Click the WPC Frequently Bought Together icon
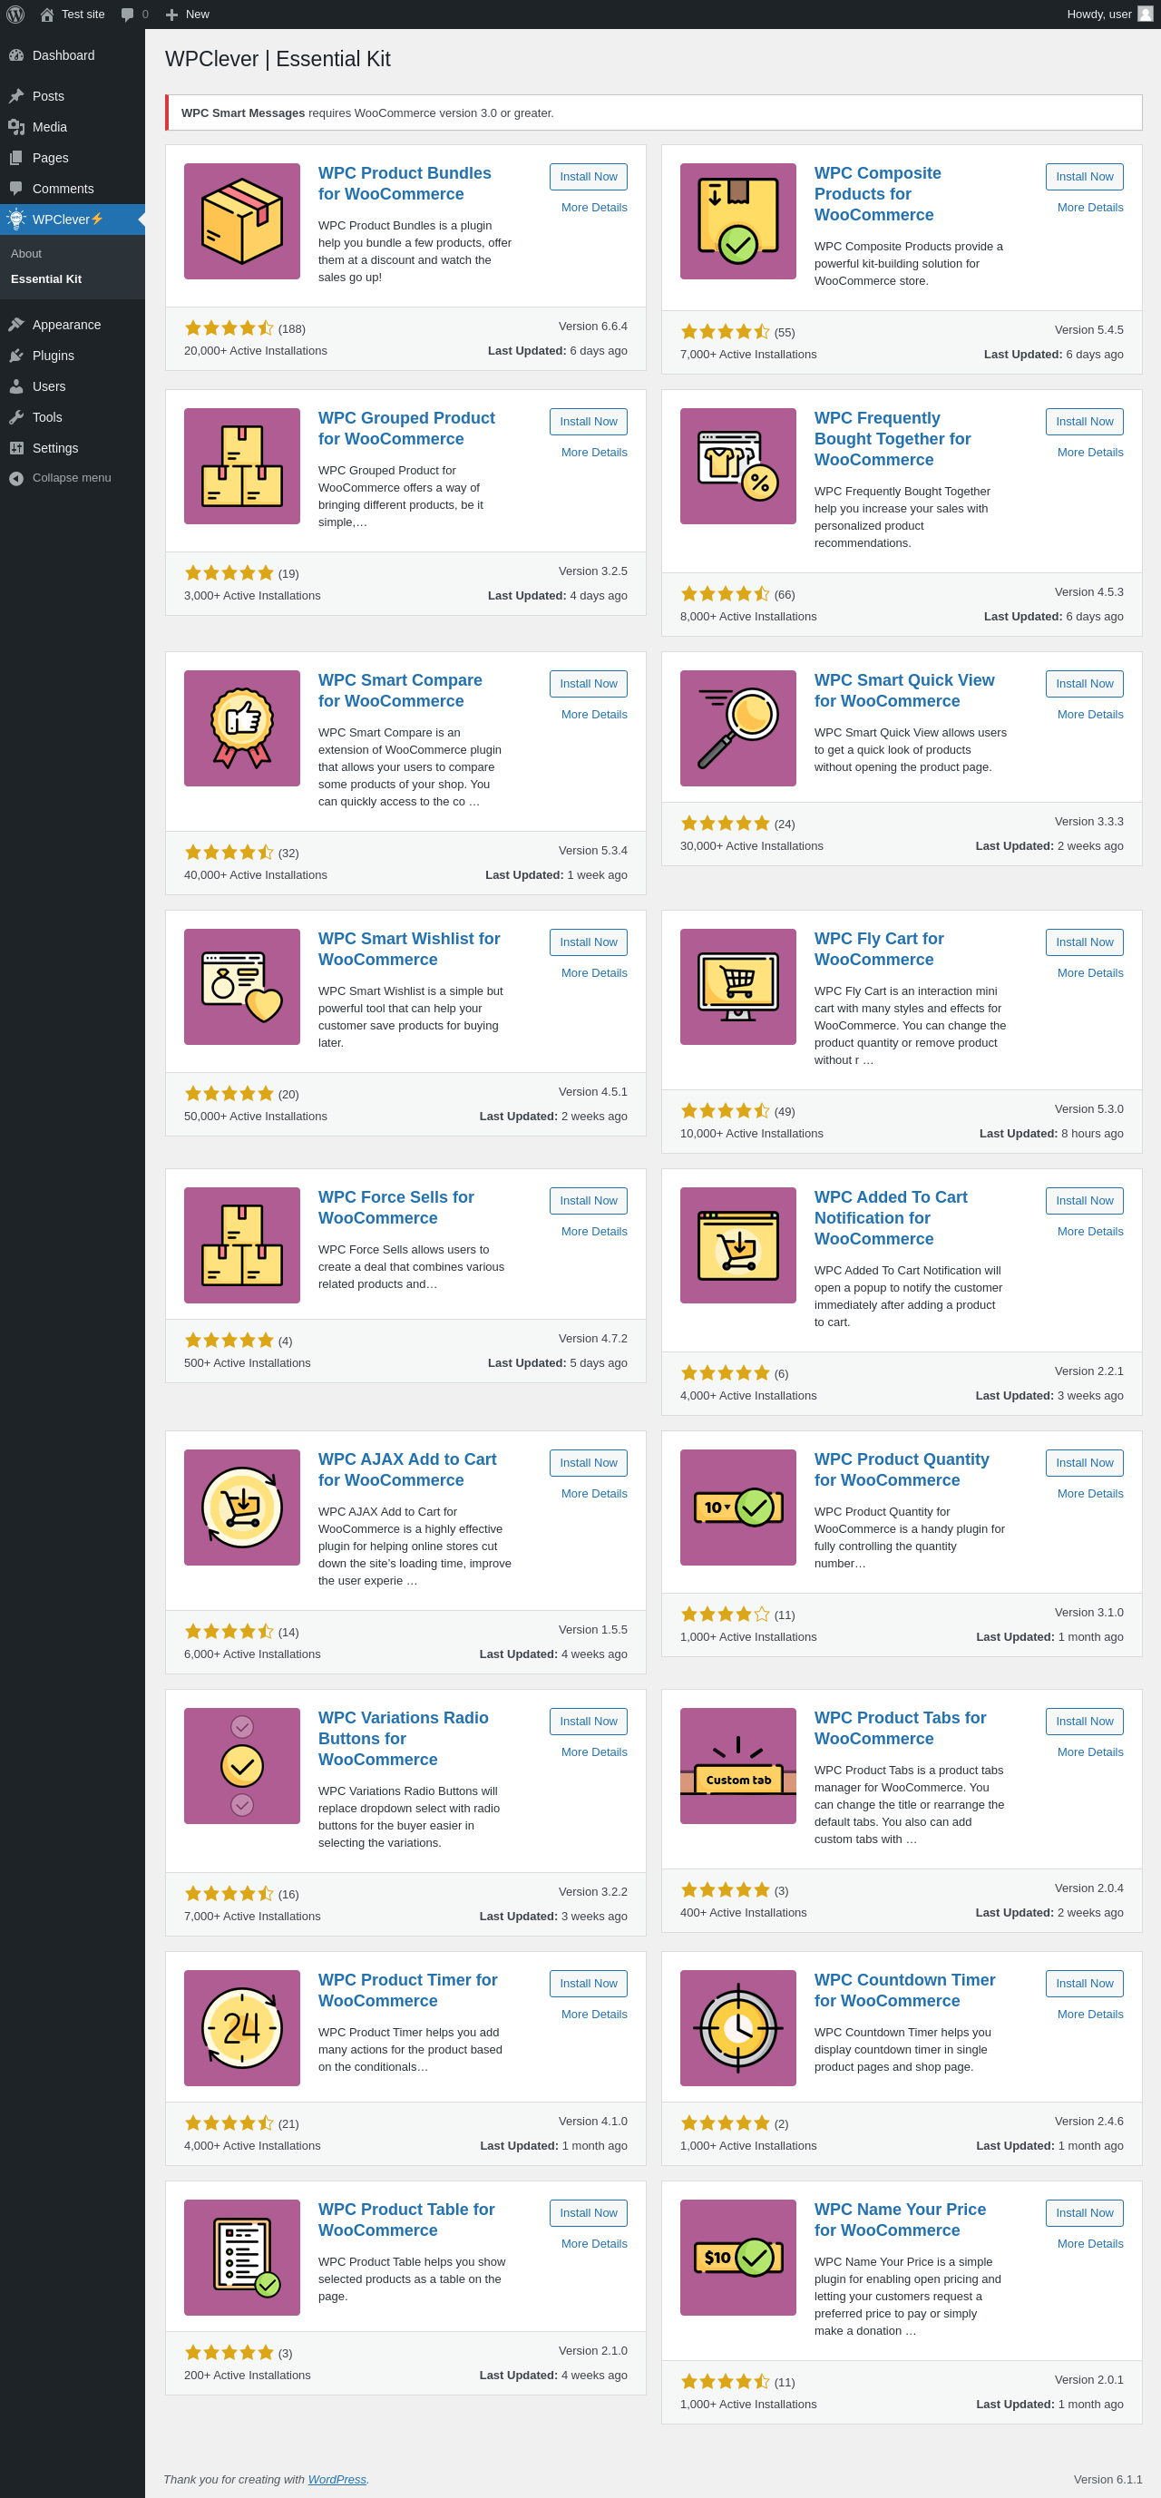Screen dimensions: 1161x2498 click(738, 466)
